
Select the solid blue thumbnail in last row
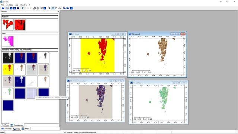[x=8, y=105]
